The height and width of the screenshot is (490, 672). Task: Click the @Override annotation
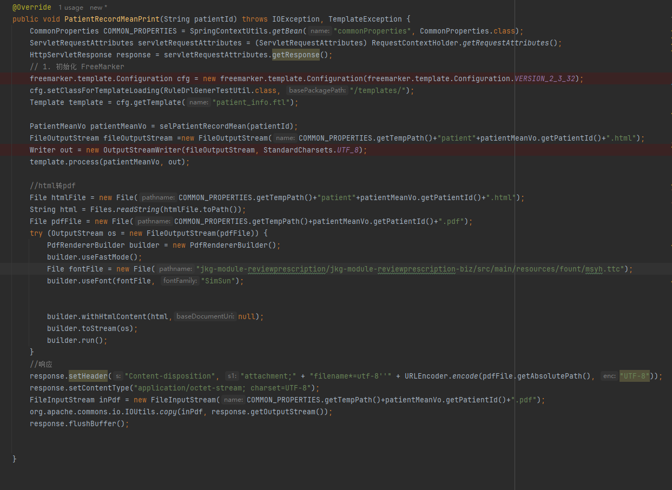[x=32, y=8]
